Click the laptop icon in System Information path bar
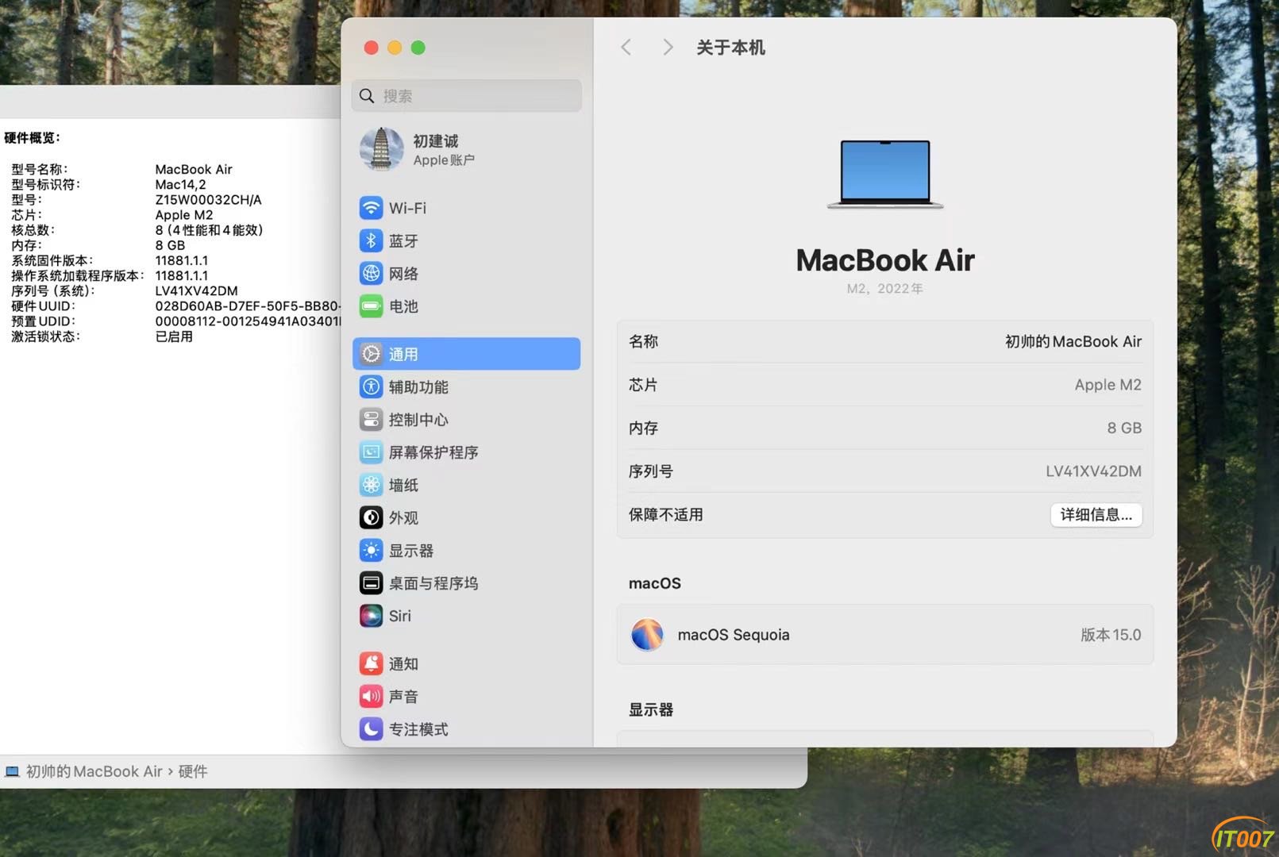The height and width of the screenshot is (857, 1279). pos(12,771)
